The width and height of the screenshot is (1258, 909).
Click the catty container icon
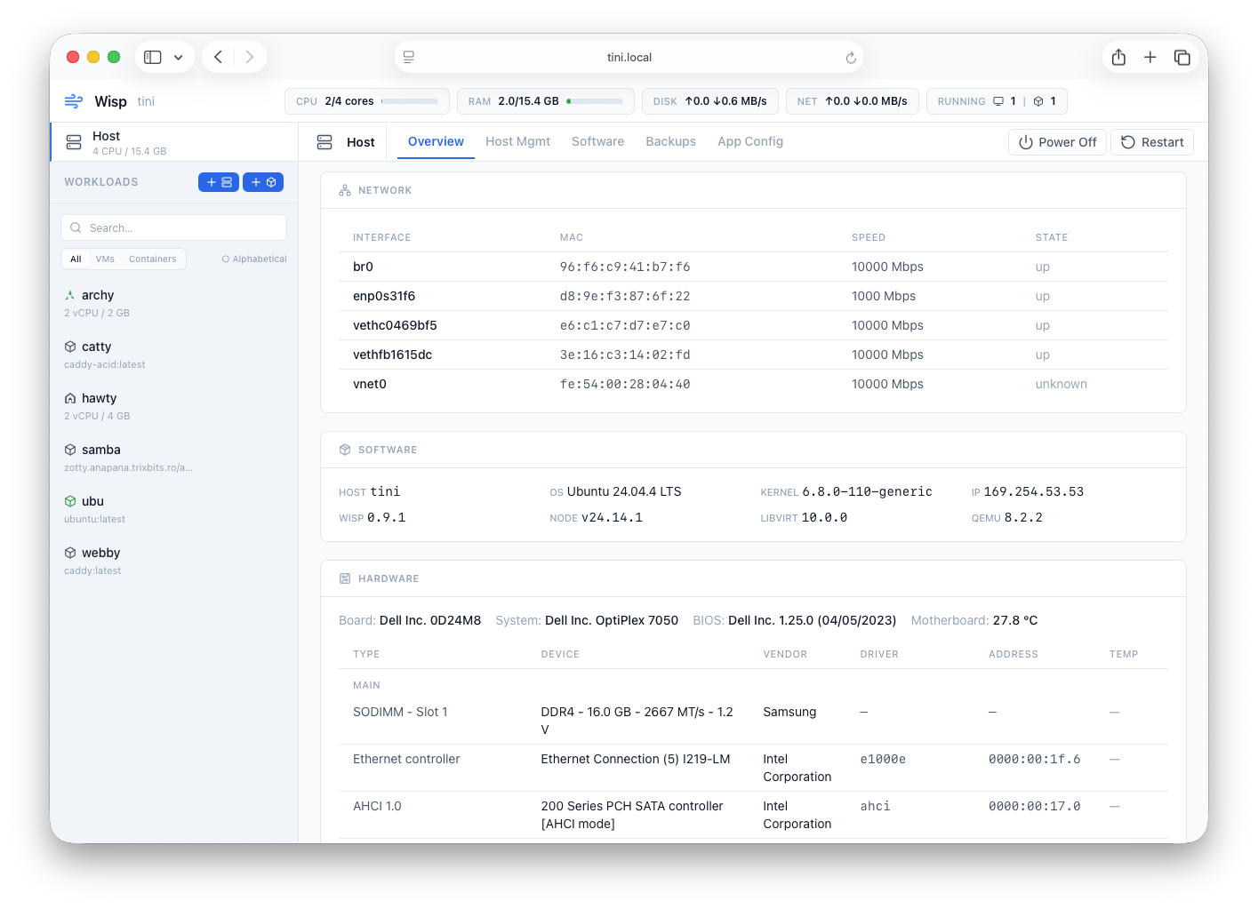click(70, 347)
